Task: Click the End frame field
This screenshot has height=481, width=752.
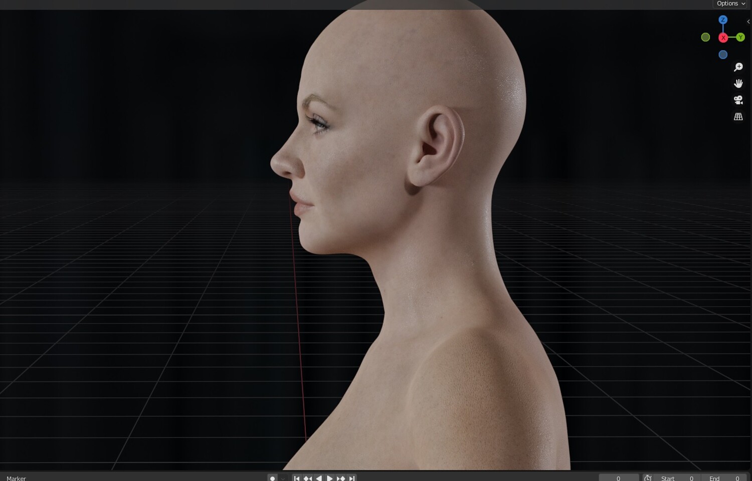Action: click(x=724, y=478)
